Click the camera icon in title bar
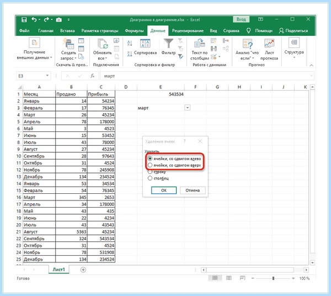Image resolution: width=331 pixels, height=296 pixels. click(58, 20)
